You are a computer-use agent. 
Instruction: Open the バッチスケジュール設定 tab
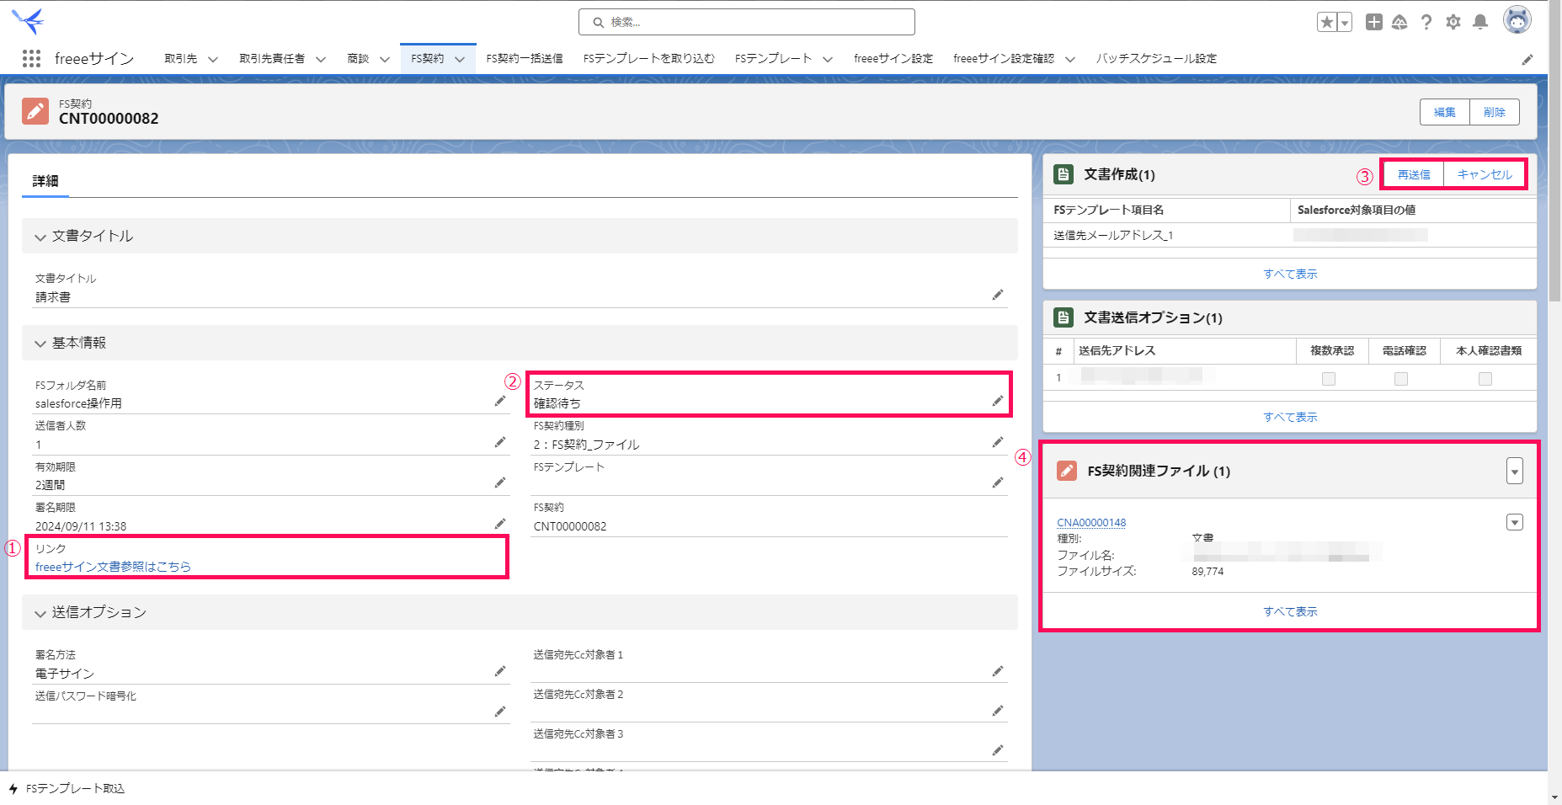(x=1156, y=59)
